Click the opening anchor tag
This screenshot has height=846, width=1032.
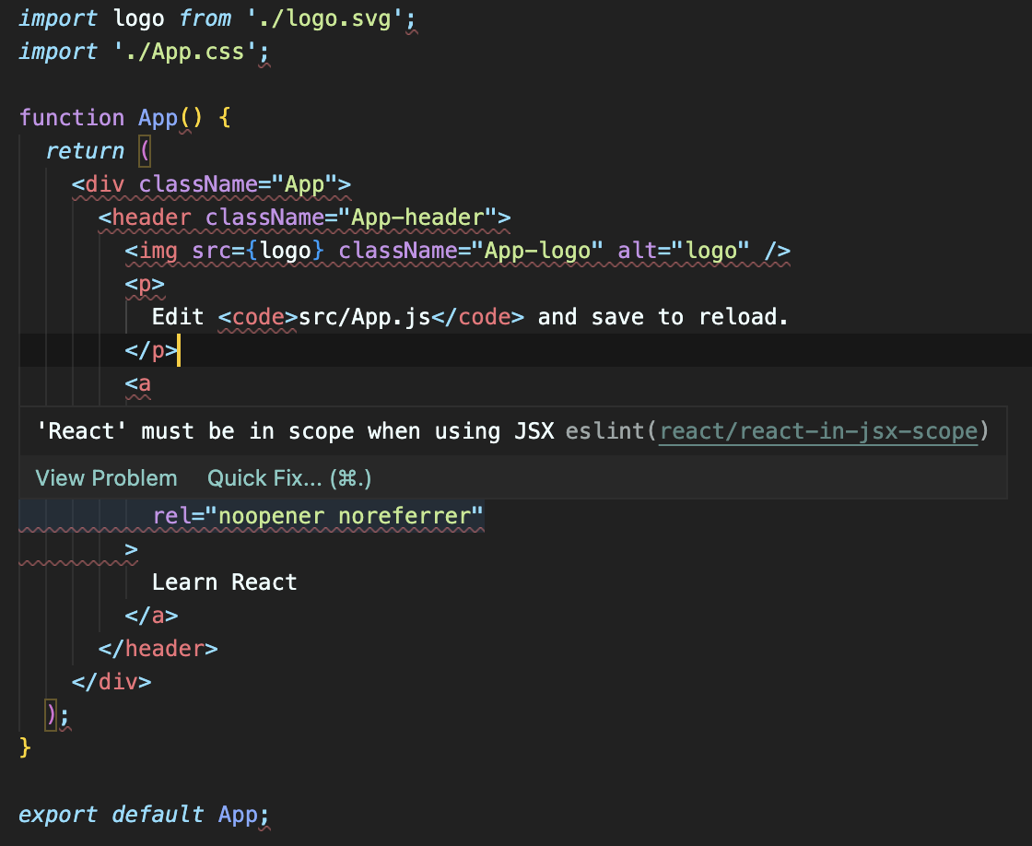[136, 382]
